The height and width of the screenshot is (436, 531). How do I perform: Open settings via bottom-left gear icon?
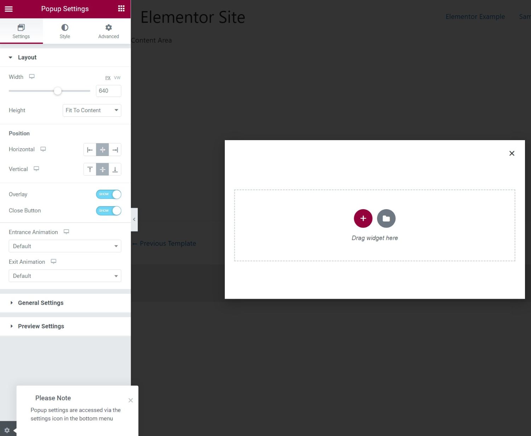click(7, 430)
